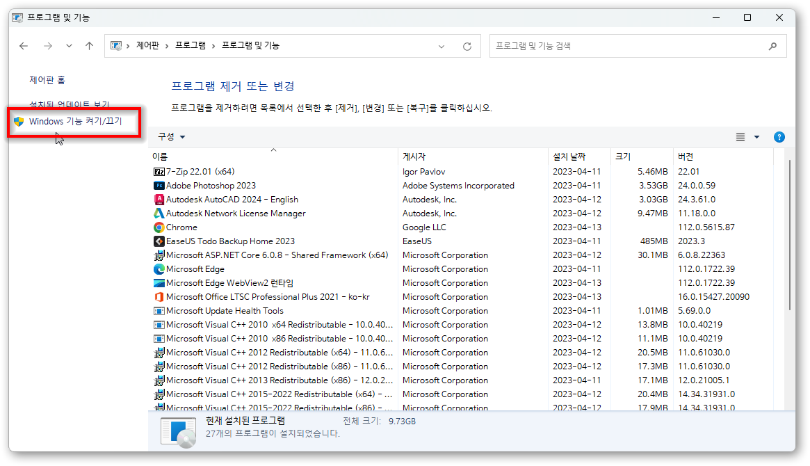
Task: Click the program list vertical scrollbar
Action: pos(789,235)
